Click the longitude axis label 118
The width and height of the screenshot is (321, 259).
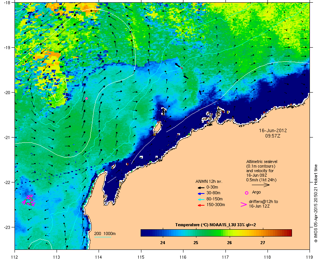coord(267,257)
